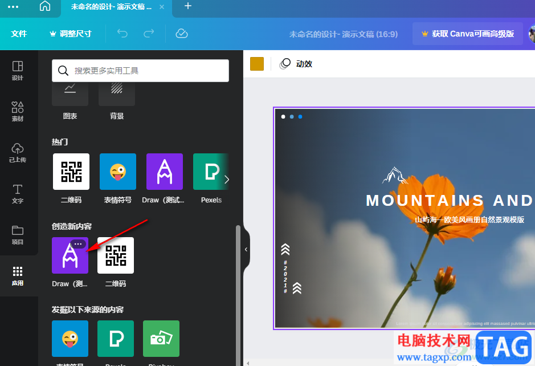Viewport: 535px width, 366px height.
Task: Open emoji app under 发掘以下来源的内容
Action: pyautogui.click(x=70, y=339)
